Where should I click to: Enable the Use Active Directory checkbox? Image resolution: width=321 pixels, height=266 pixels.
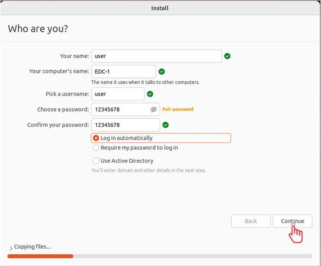pyautogui.click(x=96, y=161)
